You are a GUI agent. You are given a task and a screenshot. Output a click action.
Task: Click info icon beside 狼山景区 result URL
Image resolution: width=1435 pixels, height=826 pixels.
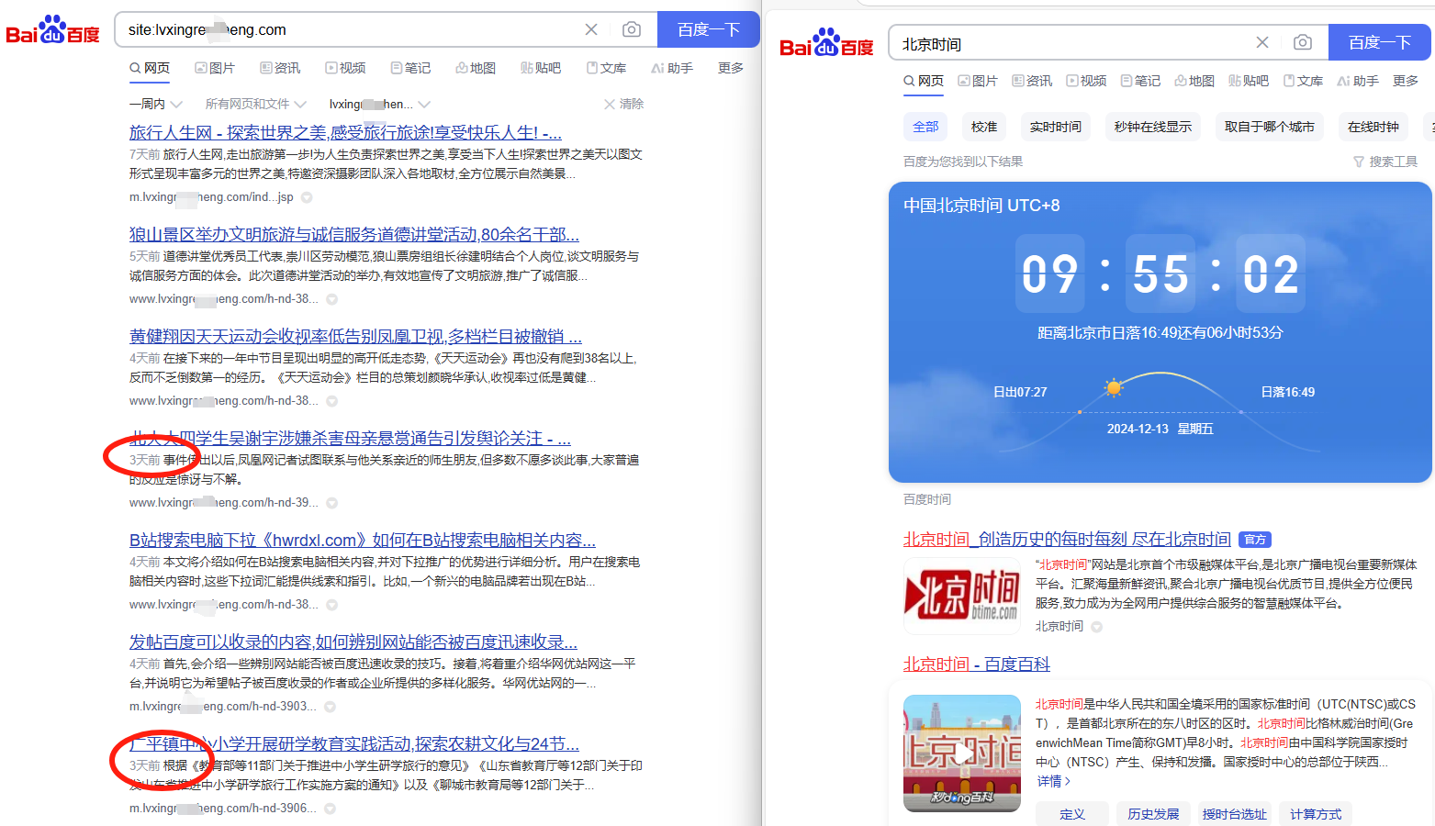pos(332,299)
